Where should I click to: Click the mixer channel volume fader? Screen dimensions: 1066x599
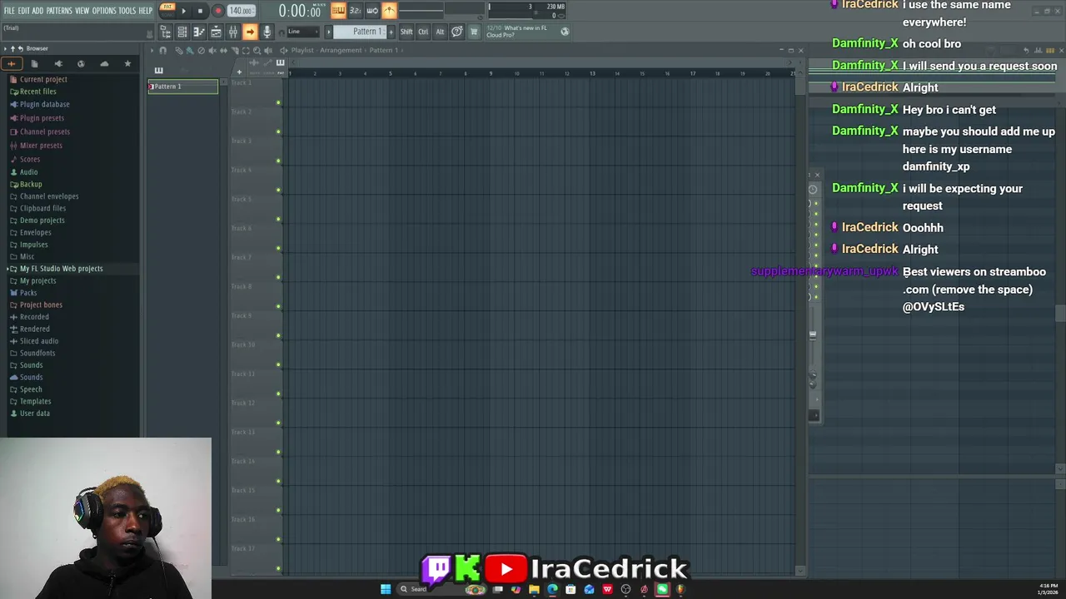click(813, 334)
